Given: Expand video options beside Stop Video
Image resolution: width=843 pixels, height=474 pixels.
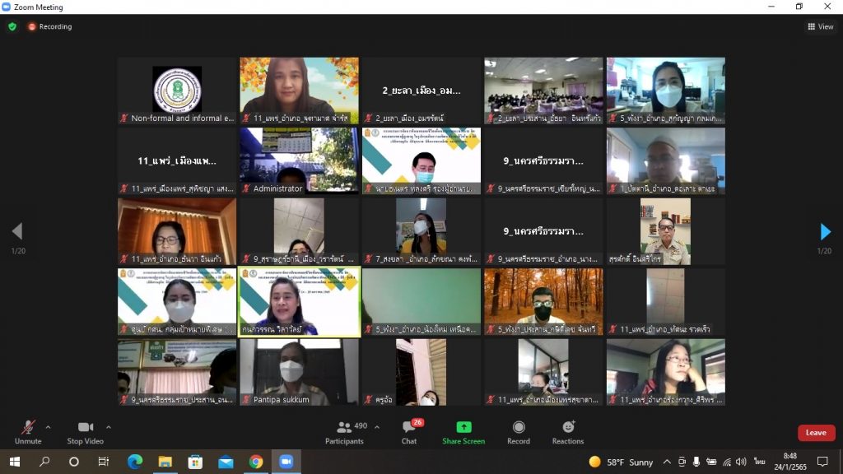Looking at the screenshot, I should (108, 427).
